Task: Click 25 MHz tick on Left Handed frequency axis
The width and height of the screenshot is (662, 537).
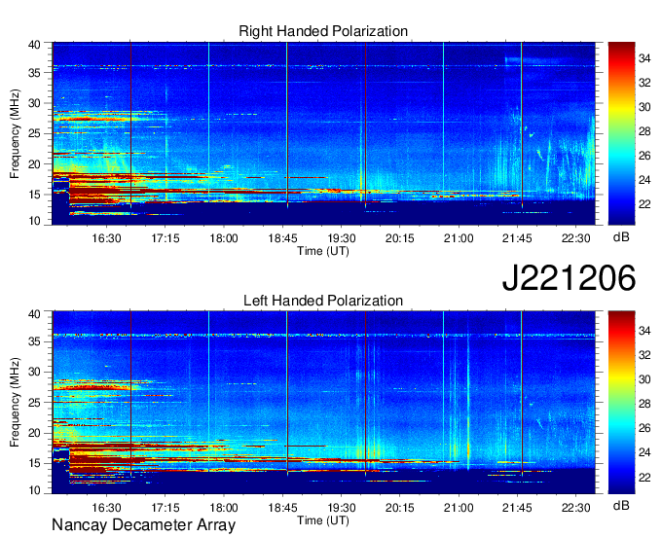Action: point(34,403)
